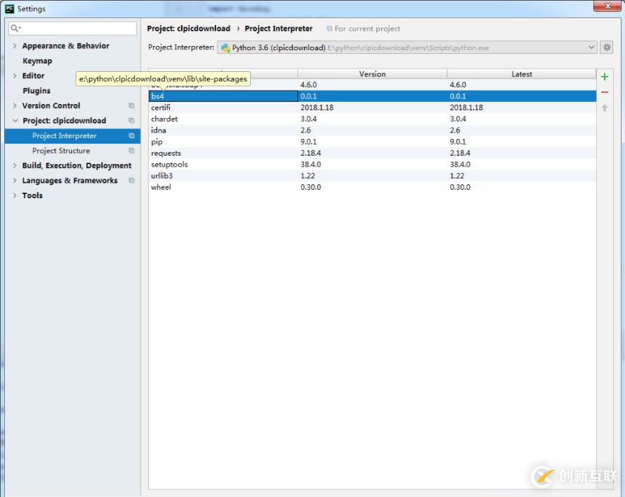Select the bs4 package row

(373, 96)
